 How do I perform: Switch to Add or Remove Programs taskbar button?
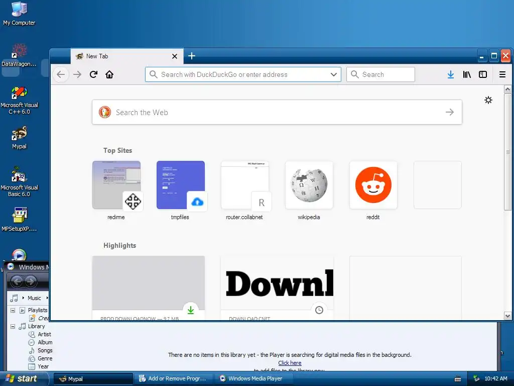[174, 379]
